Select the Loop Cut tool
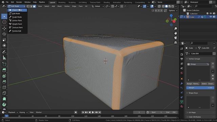217x122 pixels. 4,87
